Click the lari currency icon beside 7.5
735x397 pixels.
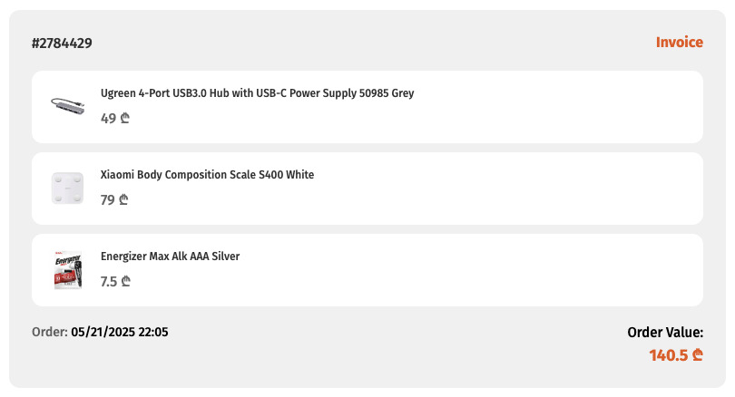(125, 281)
